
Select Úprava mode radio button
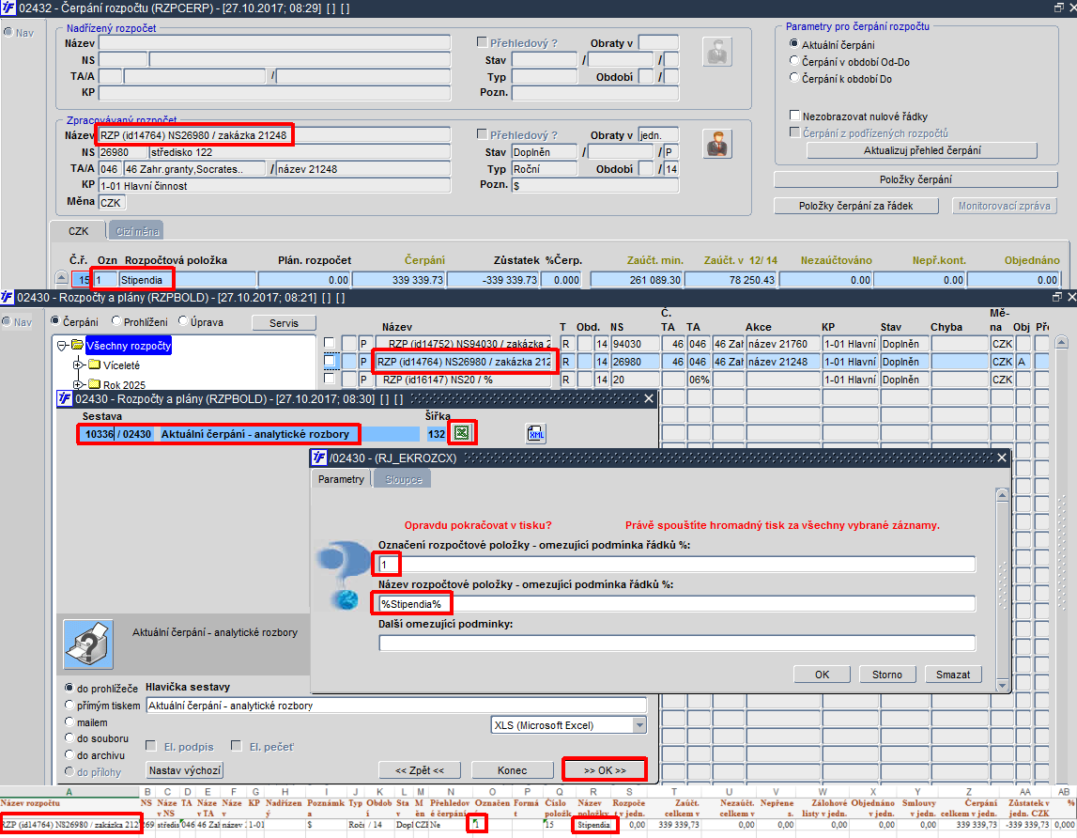[x=183, y=321]
